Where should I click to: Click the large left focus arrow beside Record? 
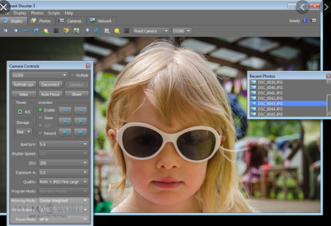[x=65, y=132]
